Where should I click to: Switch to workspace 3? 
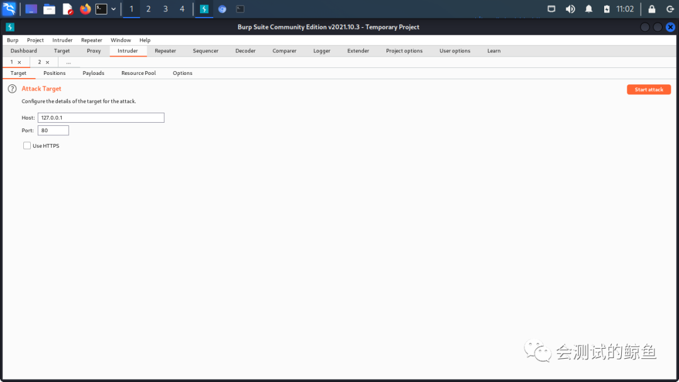[x=165, y=9]
